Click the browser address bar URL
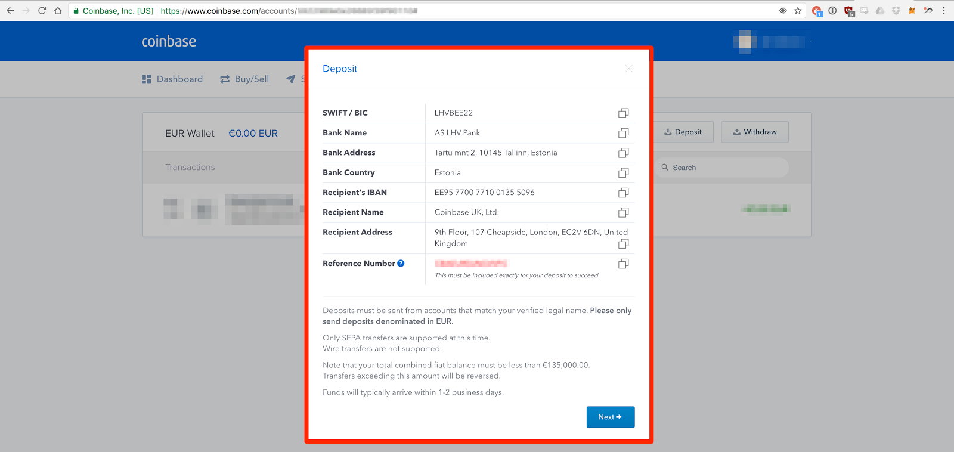Viewport: 954px width, 452px height. (289, 11)
